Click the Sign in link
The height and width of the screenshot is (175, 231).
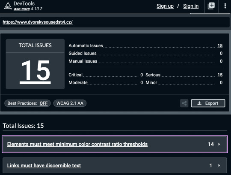191,6
